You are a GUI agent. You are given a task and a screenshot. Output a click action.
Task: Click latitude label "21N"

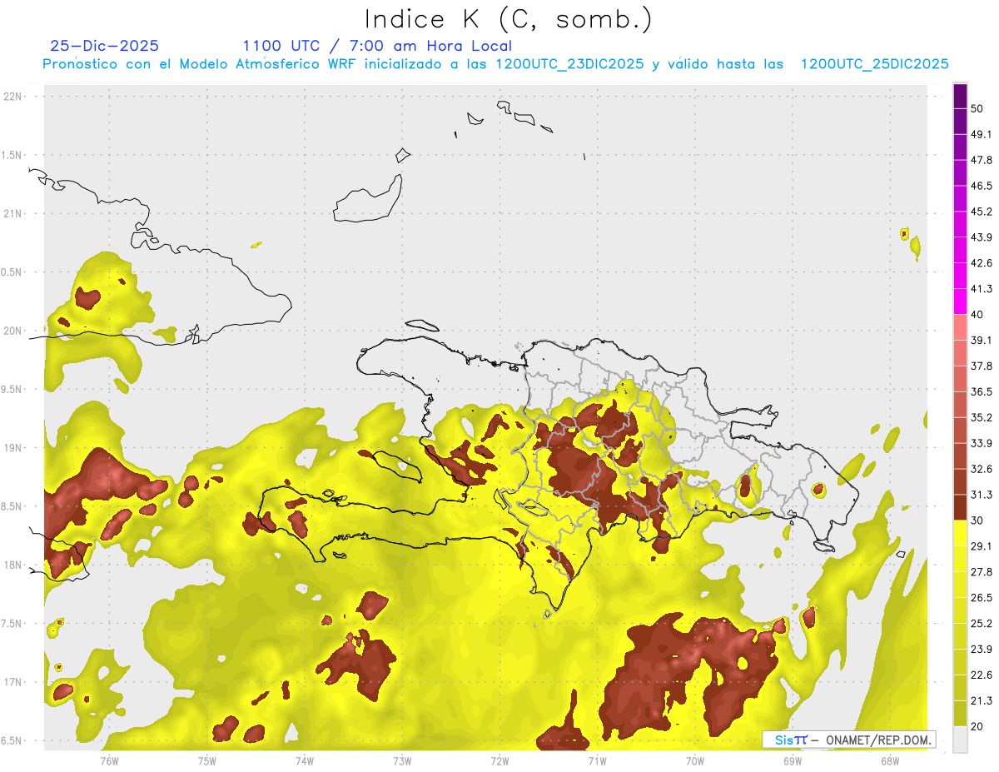[14, 213]
